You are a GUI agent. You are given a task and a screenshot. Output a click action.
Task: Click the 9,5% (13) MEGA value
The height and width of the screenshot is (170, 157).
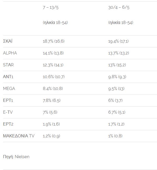(116, 89)
